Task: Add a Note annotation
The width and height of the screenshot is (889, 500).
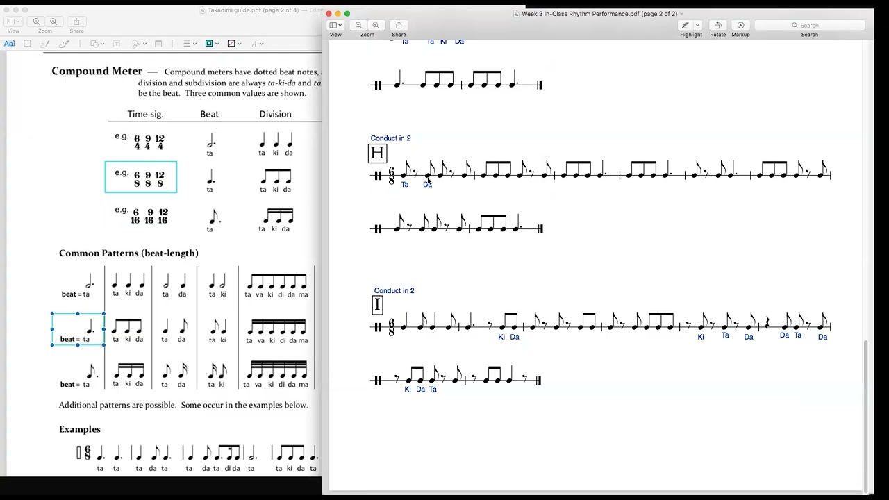Action: coord(158,44)
